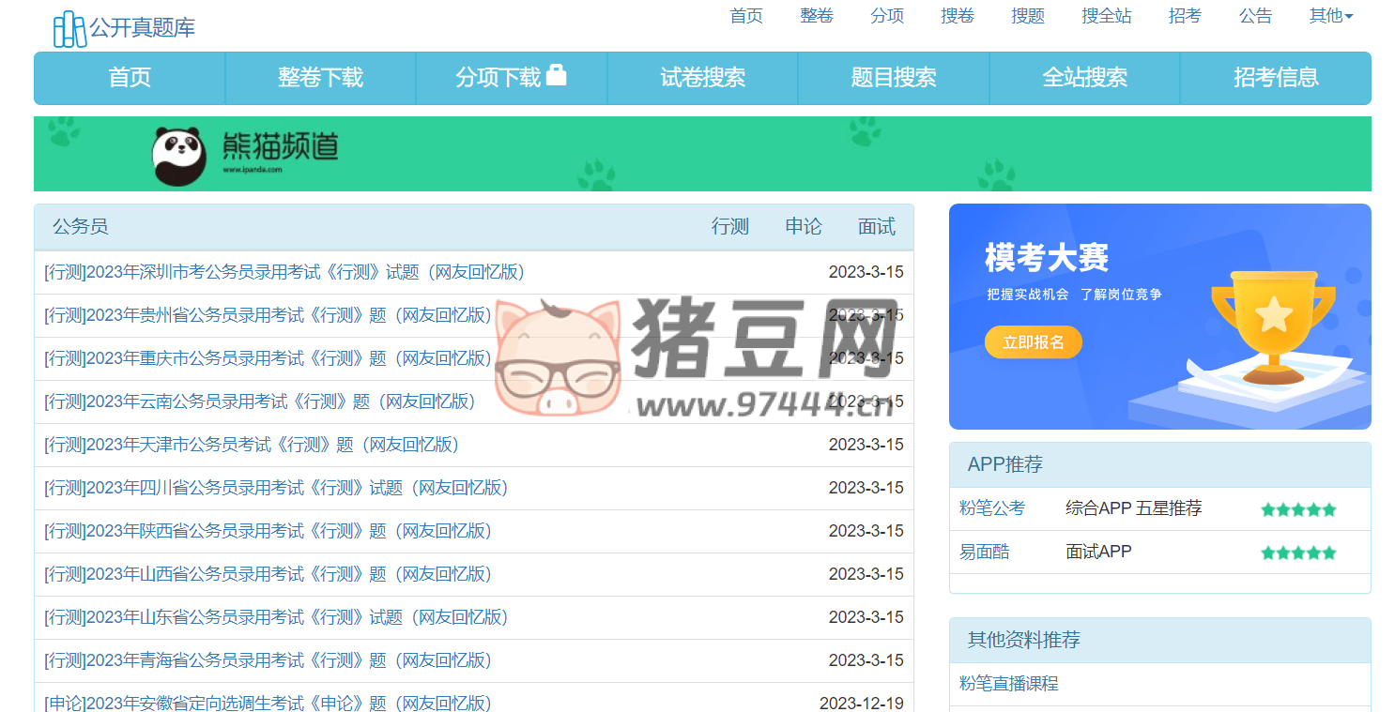Open the 整卷下载 section
This screenshot has width=1395, height=712.
point(321,78)
